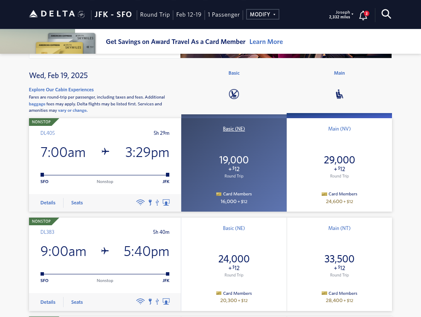Expand the MODIFY search dropdown
Screen dimensions: 421x317
tap(263, 15)
